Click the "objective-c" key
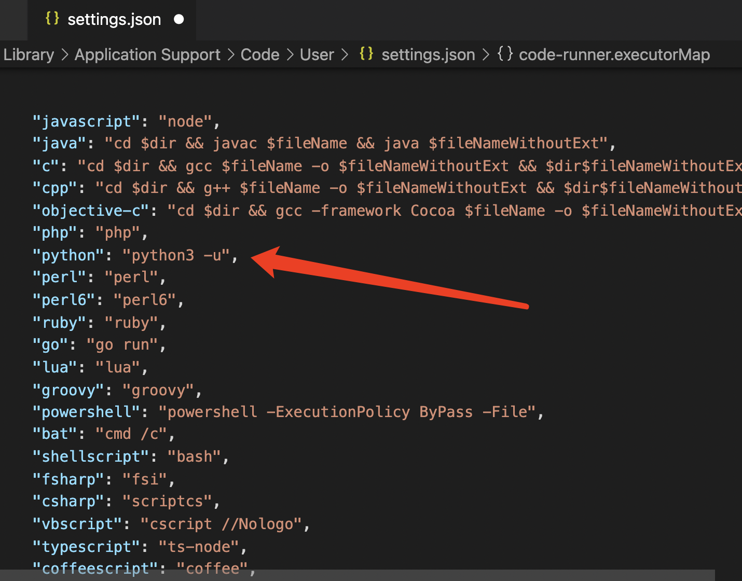This screenshot has width=742, height=581. click(91, 211)
